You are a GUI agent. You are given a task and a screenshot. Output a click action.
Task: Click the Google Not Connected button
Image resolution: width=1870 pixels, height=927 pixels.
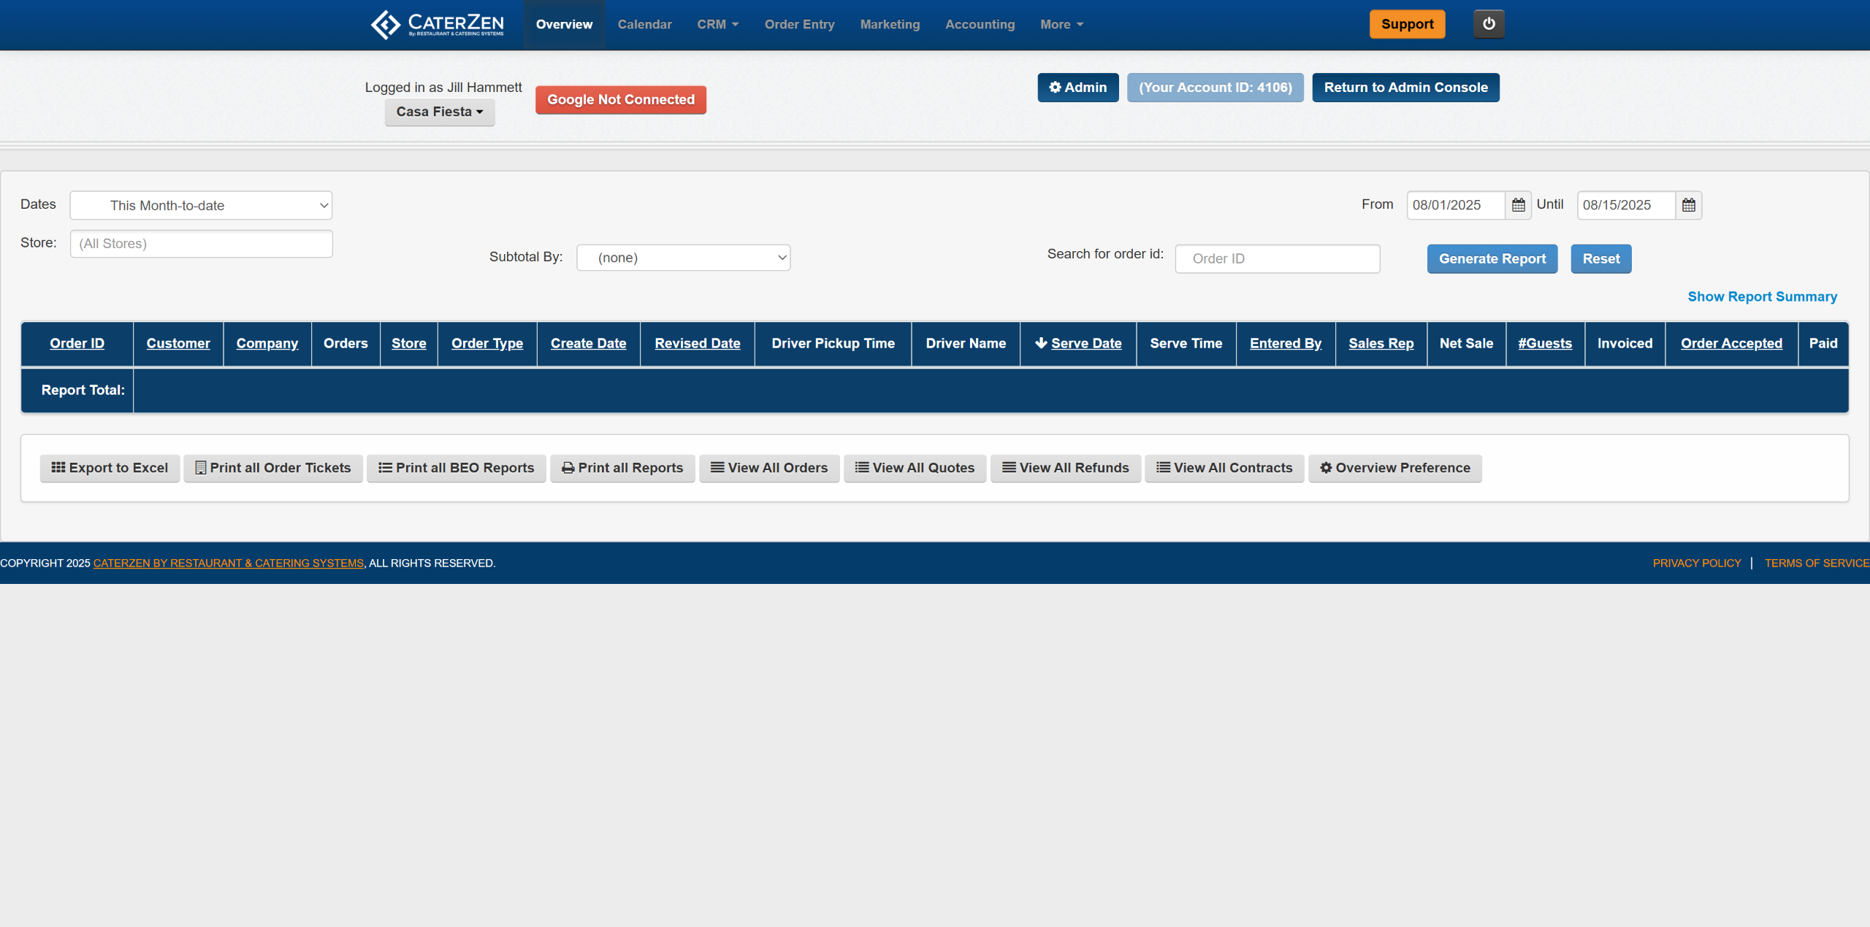620,100
